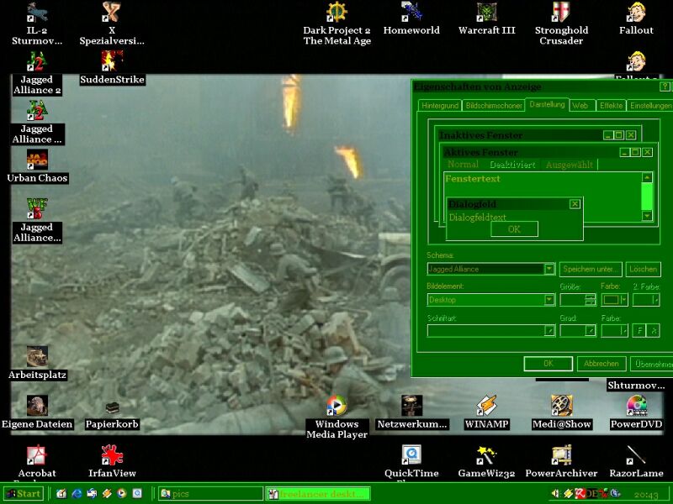Open the Bildelement Farbe color picker
Screen dimensions: 673x504
[x=614, y=300]
